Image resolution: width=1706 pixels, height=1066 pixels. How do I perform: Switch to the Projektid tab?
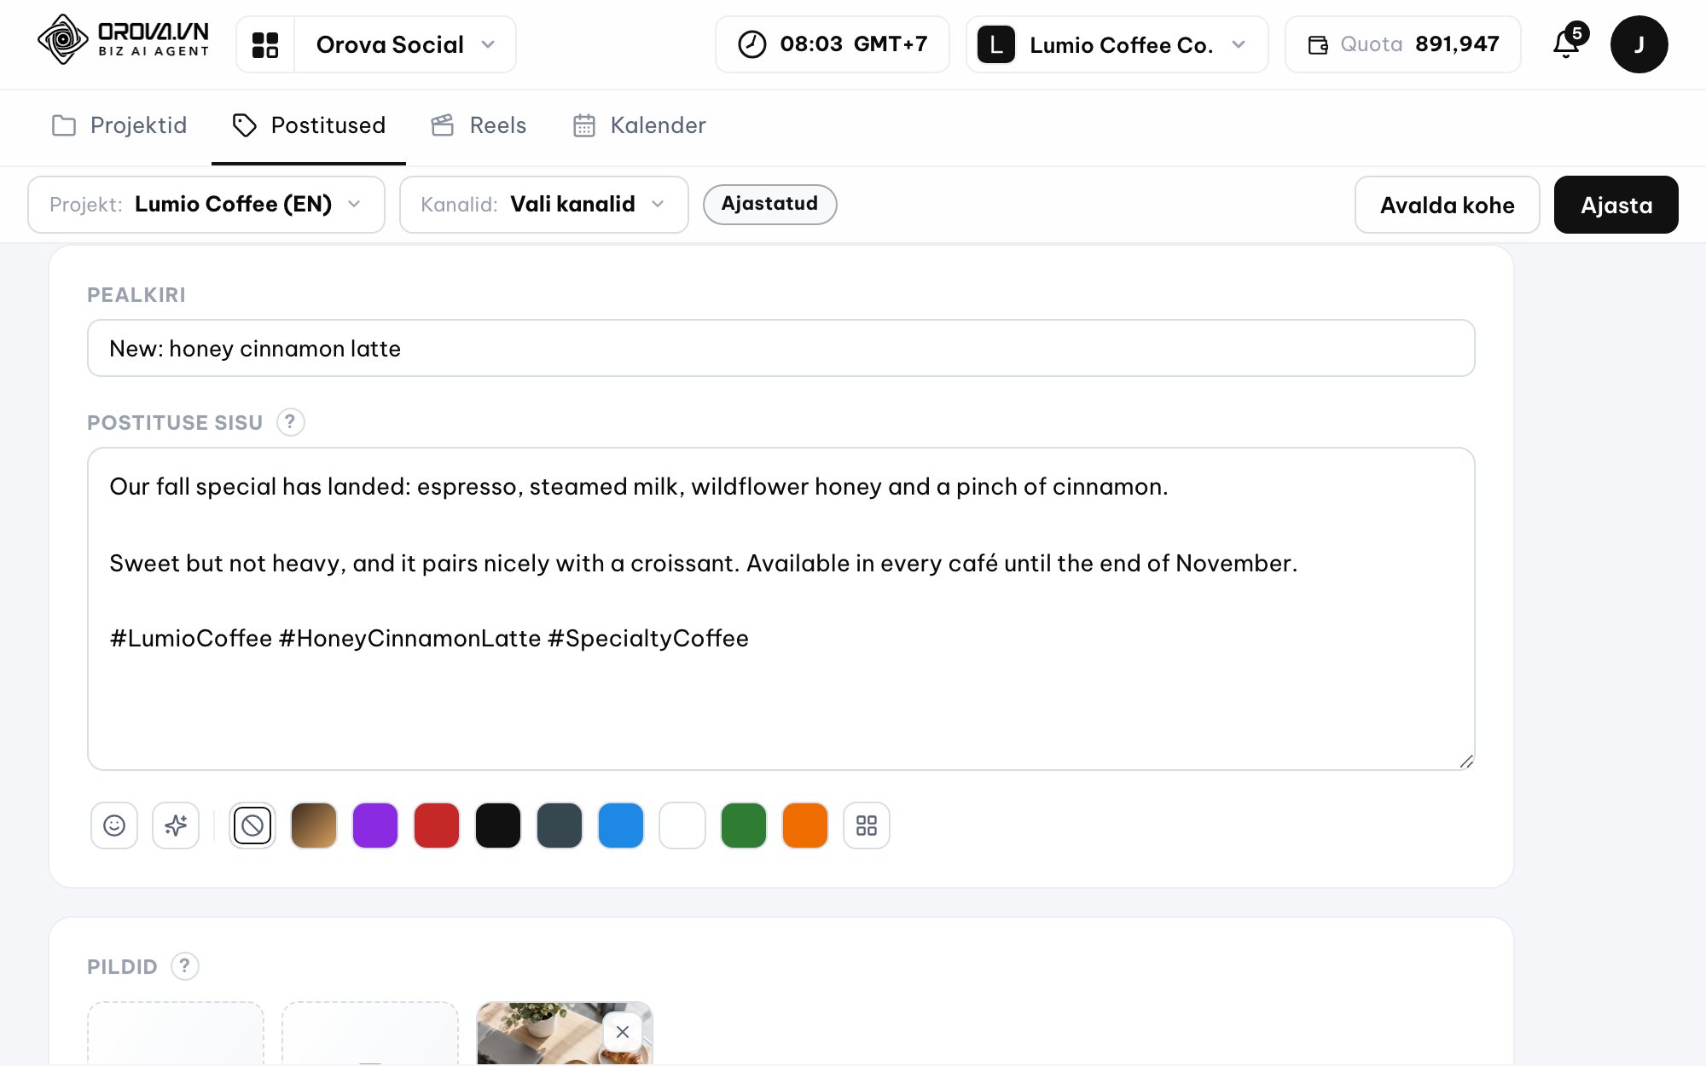pyautogui.click(x=119, y=125)
